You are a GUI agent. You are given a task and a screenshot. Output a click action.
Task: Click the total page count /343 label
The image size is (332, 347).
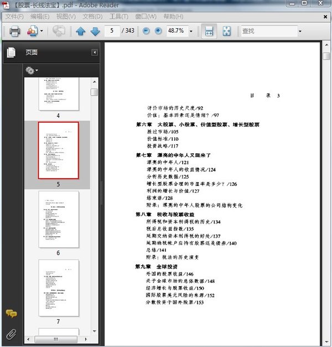[128, 30]
